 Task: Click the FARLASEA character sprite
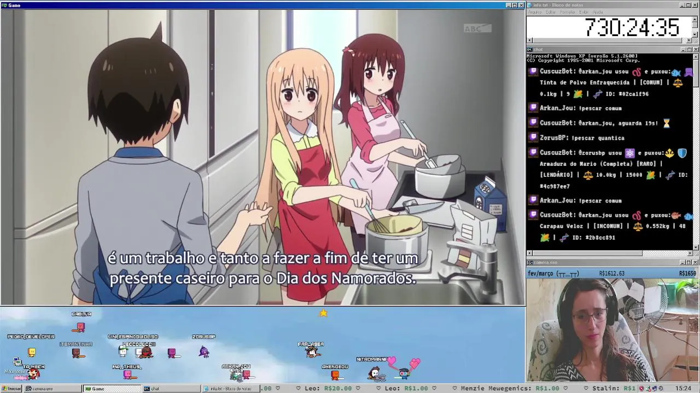[x=312, y=353]
